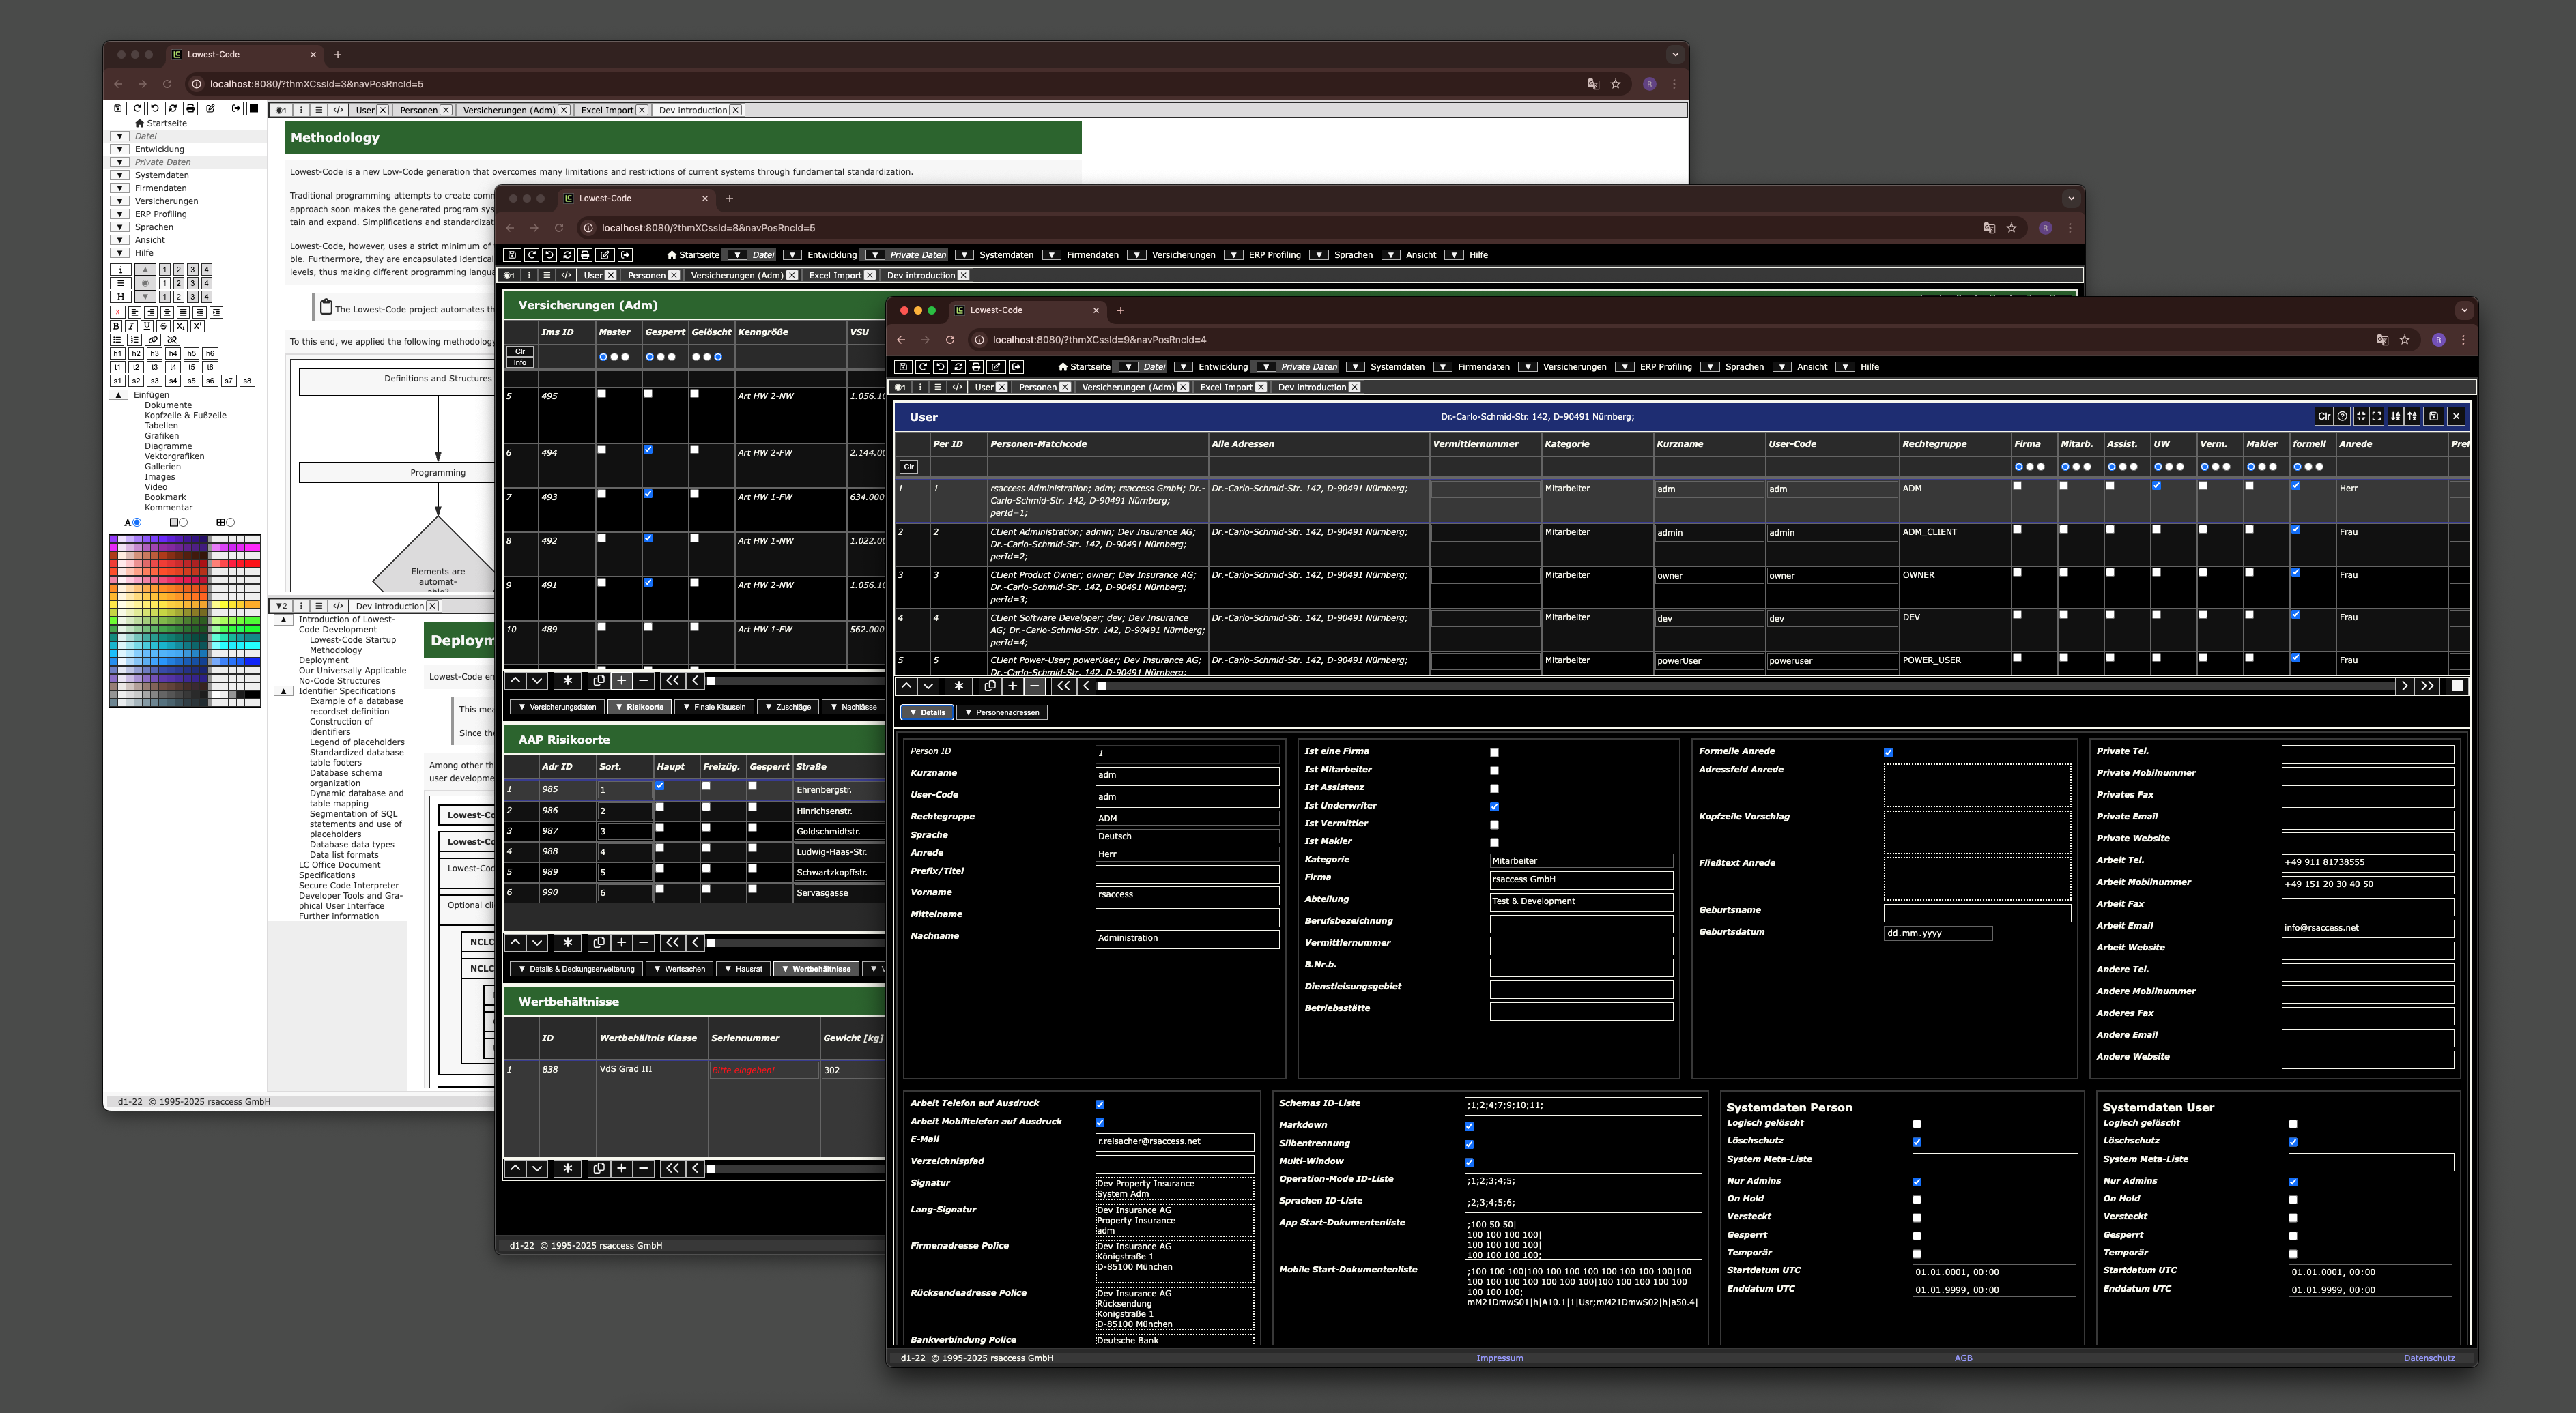Close the User panel with X icon
This screenshot has width=2576, height=1413.
tap(2456, 417)
